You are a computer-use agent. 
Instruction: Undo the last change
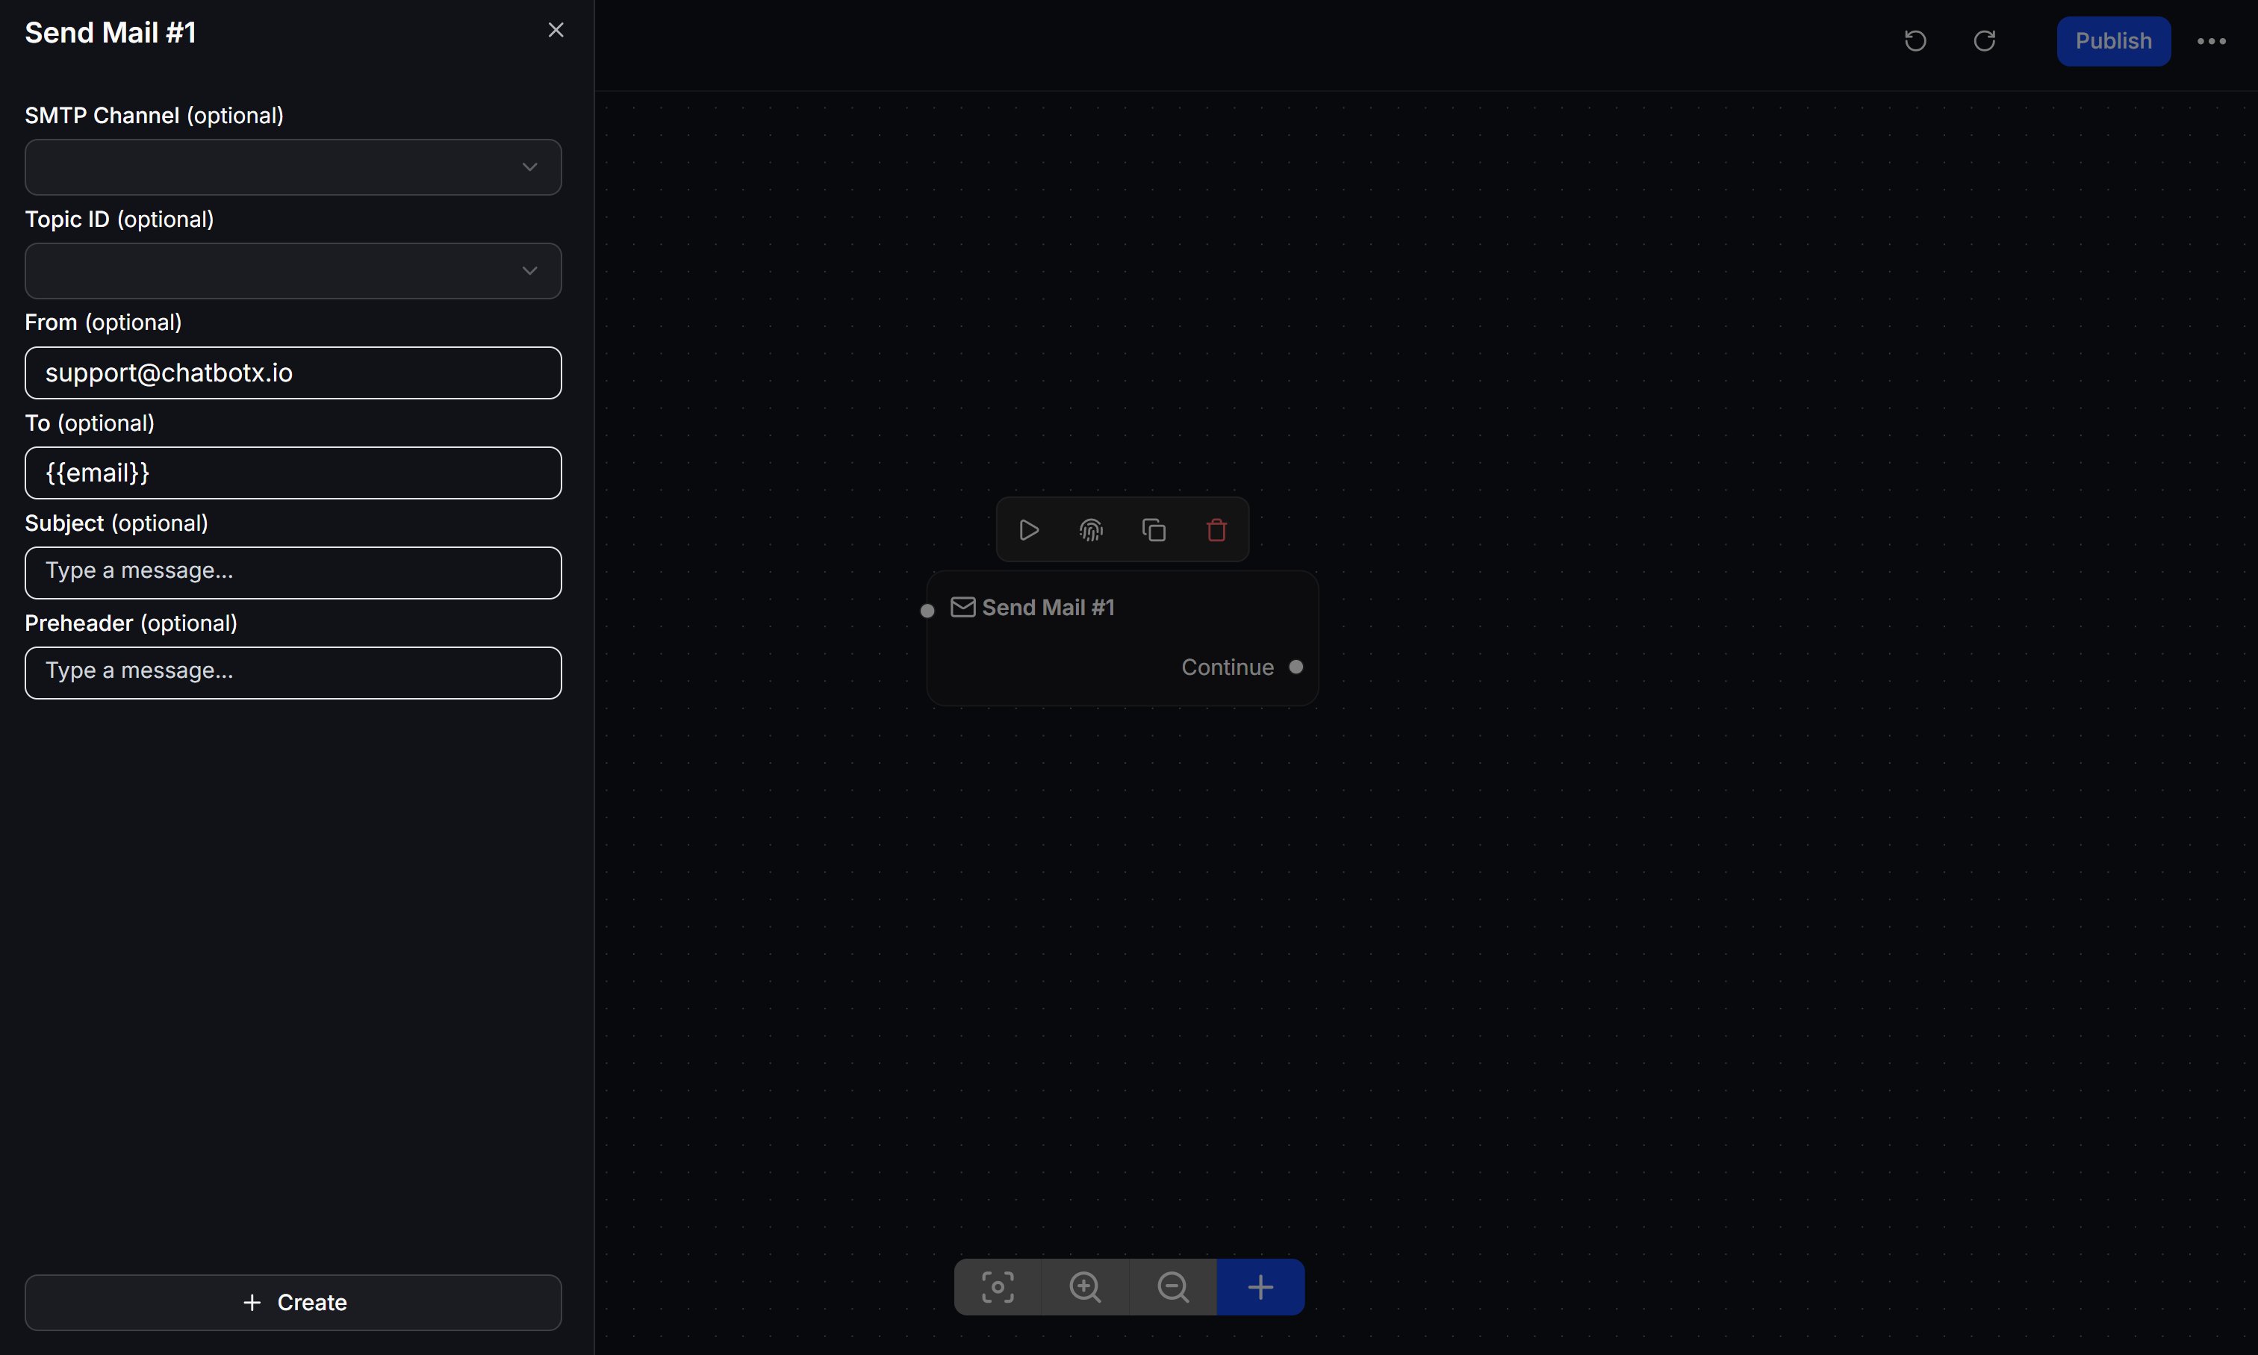[1915, 41]
